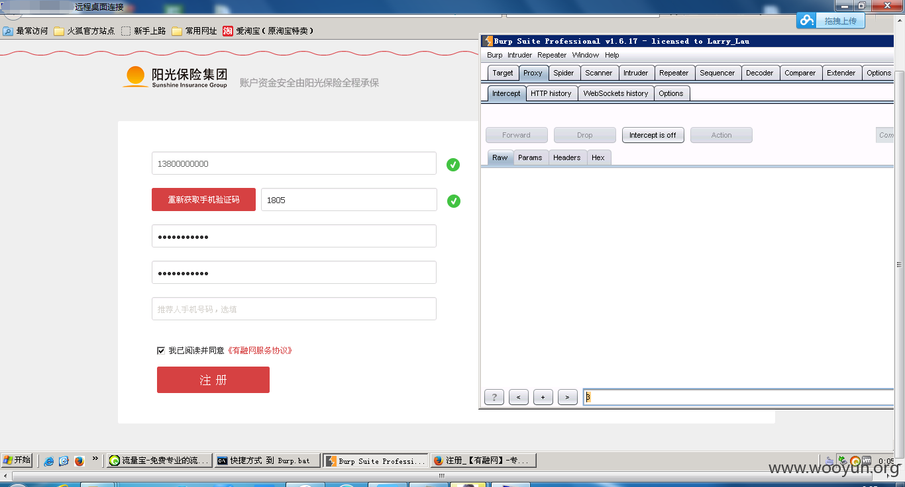Open the top-level Options tab
The width and height of the screenshot is (905, 487).
click(878, 73)
